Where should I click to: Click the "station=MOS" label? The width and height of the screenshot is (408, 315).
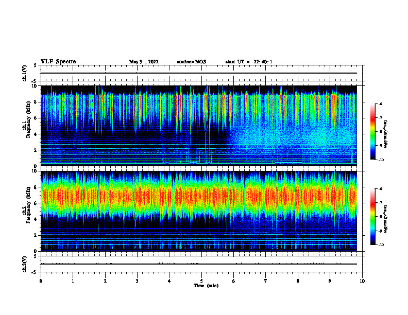[192, 62]
